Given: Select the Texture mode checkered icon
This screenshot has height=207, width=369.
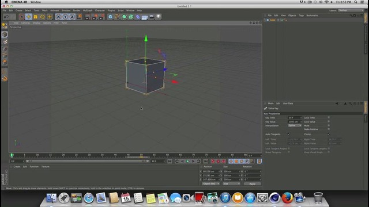Looking at the screenshot, I should pos(5,42).
